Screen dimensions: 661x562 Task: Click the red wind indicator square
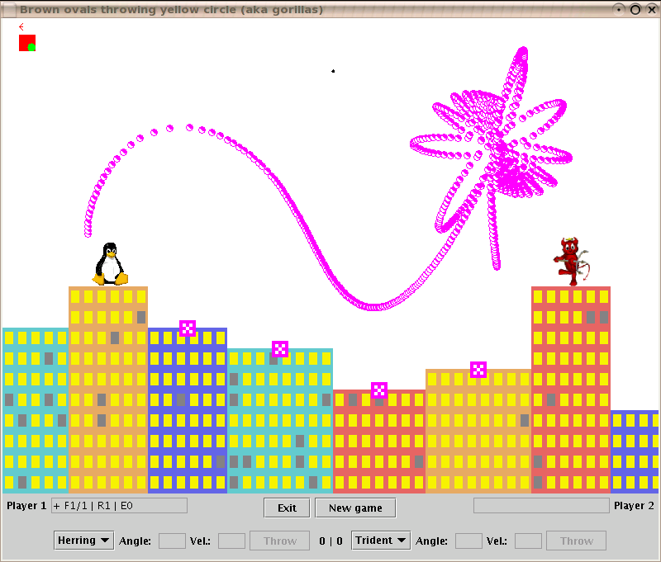27,43
